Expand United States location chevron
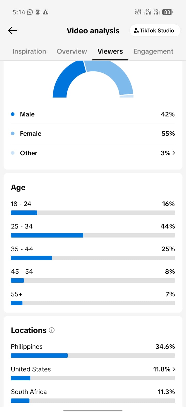The image size is (186, 414). click(174, 369)
